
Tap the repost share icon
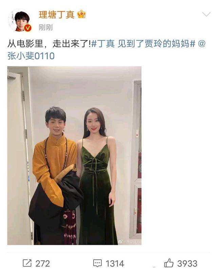[27, 263]
